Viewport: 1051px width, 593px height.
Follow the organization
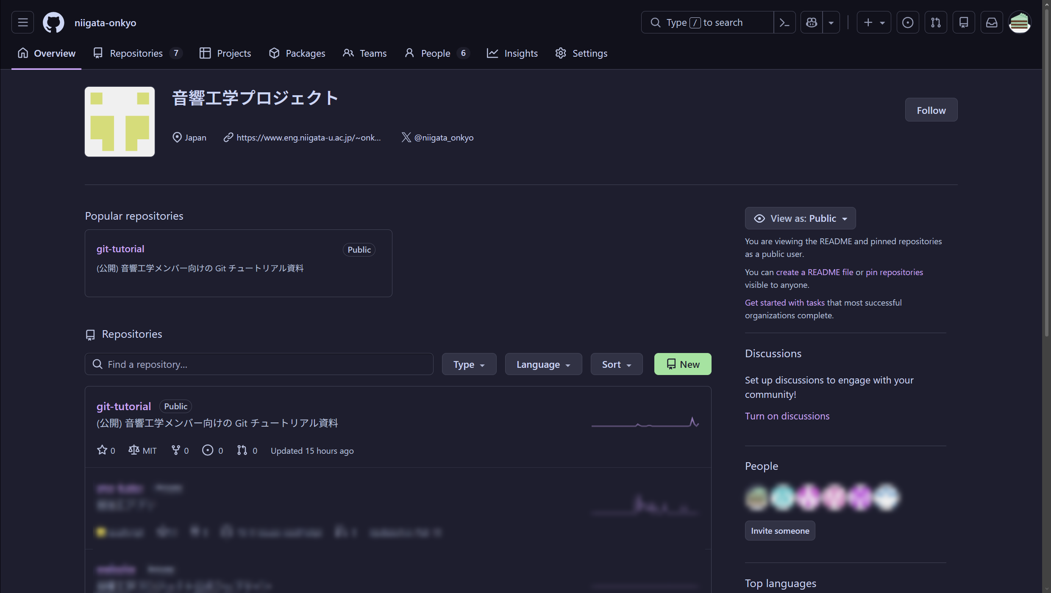[931, 110]
